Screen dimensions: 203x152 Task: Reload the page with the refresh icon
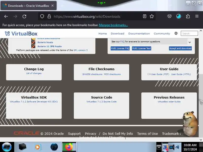pyautogui.click(x=24, y=16)
